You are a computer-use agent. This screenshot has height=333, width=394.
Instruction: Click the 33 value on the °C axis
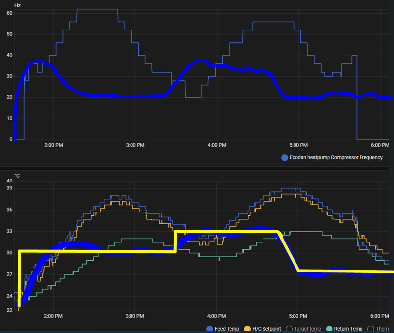9,231
